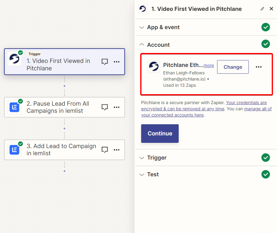
Task: Open the account options three-dot menu
Action: (259, 67)
